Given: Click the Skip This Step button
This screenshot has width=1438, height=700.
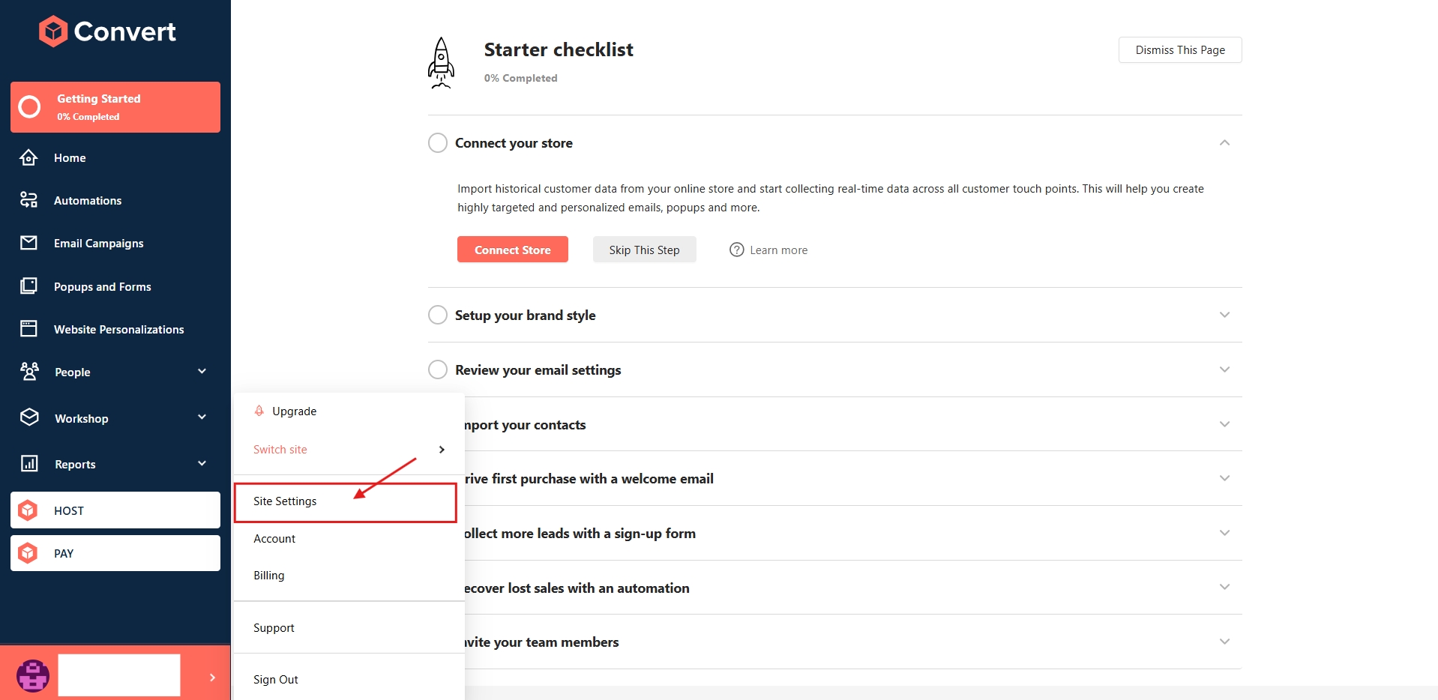Looking at the screenshot, I should point(644,250).
